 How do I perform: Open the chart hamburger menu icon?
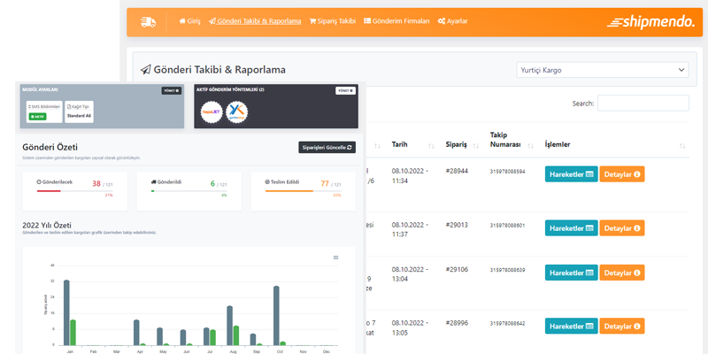336,258
